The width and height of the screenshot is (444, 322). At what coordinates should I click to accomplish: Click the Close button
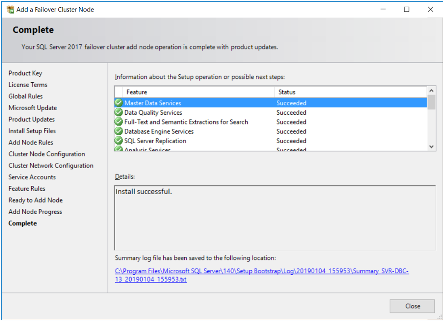412,306
